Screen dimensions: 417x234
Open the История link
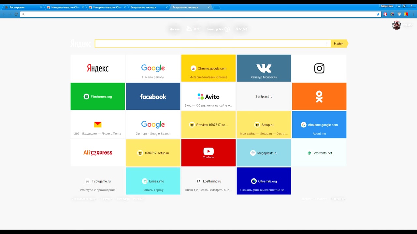coord(138,199)
